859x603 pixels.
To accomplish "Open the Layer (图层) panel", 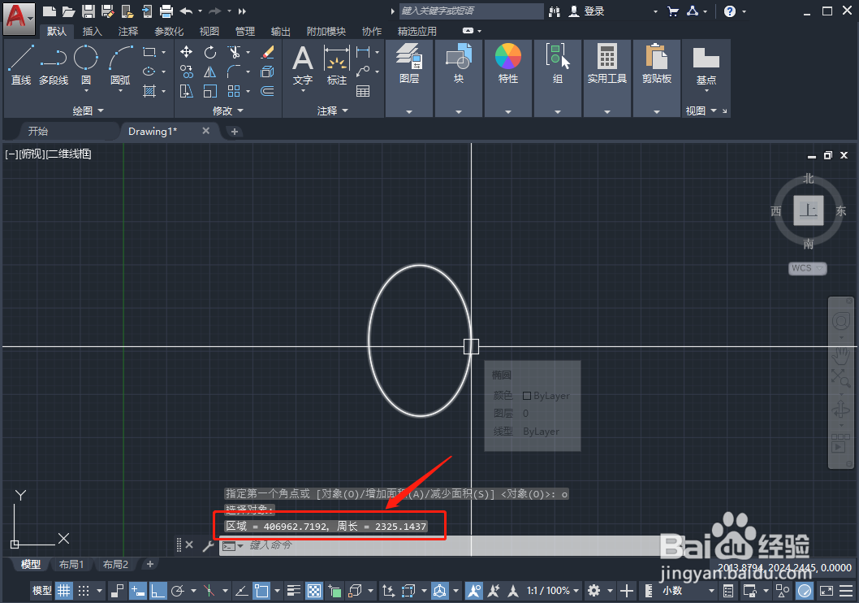I will [409, 78].
